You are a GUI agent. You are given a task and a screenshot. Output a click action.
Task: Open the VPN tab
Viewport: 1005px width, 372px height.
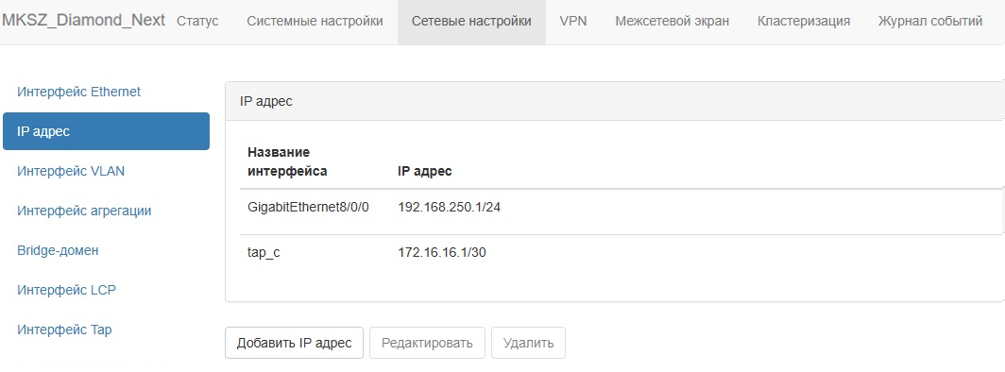[573, 21]
